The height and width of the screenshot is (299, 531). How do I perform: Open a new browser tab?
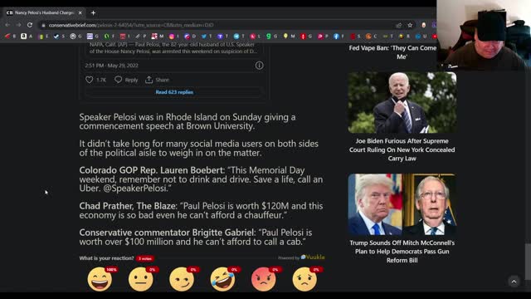click(93, 13)
